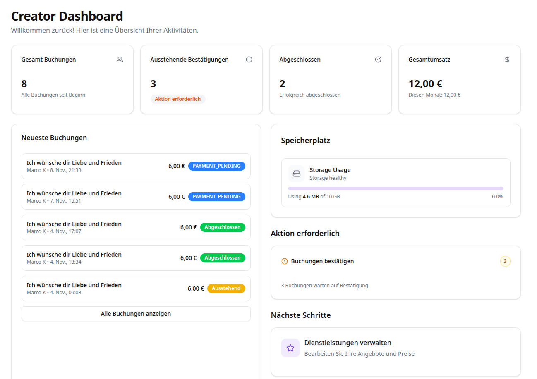The width and height of the screenshot is (537, 379).
Task: Click the people icon on Gesamt Buchungen card
Action: tap(120, 59)
